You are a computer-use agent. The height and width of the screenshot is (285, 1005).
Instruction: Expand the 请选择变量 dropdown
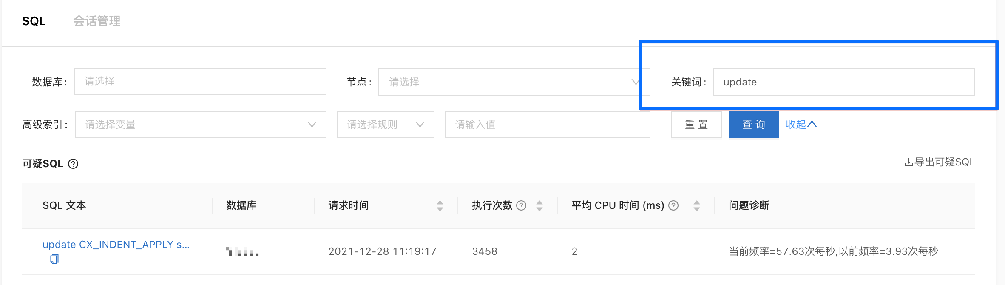click(x=201, y=125)
